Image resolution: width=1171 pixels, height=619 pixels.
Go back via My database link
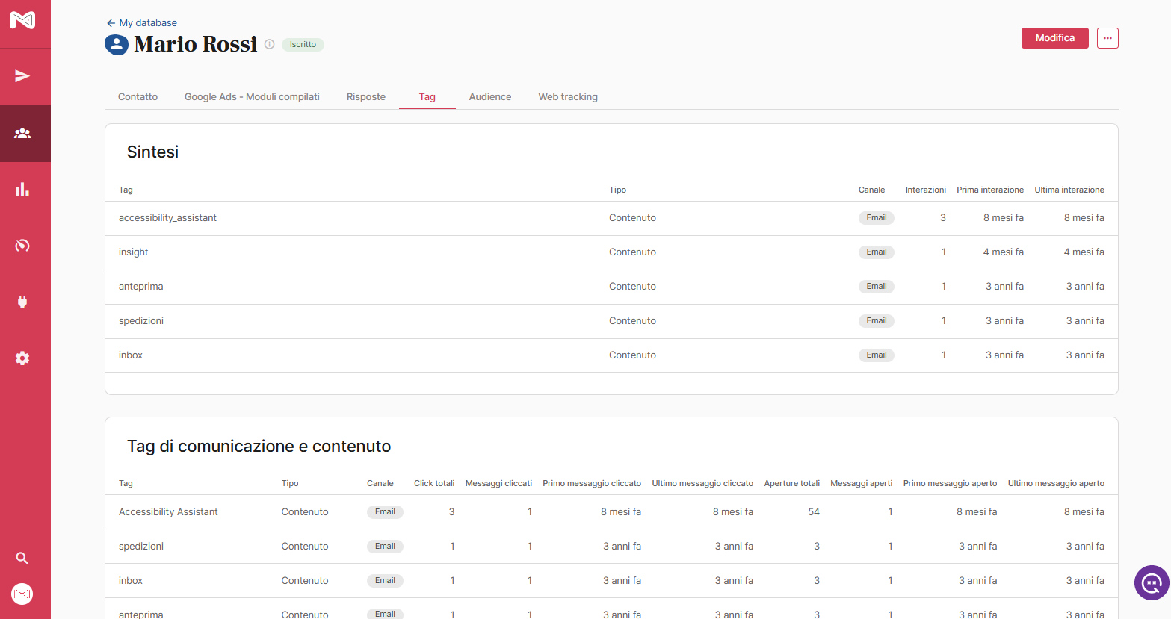142,23
